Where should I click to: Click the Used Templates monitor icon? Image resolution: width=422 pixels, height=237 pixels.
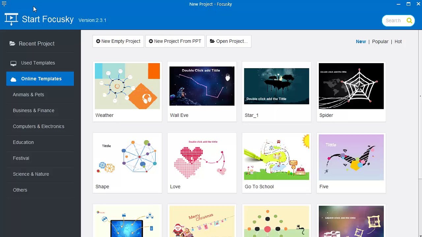[13, 63]
